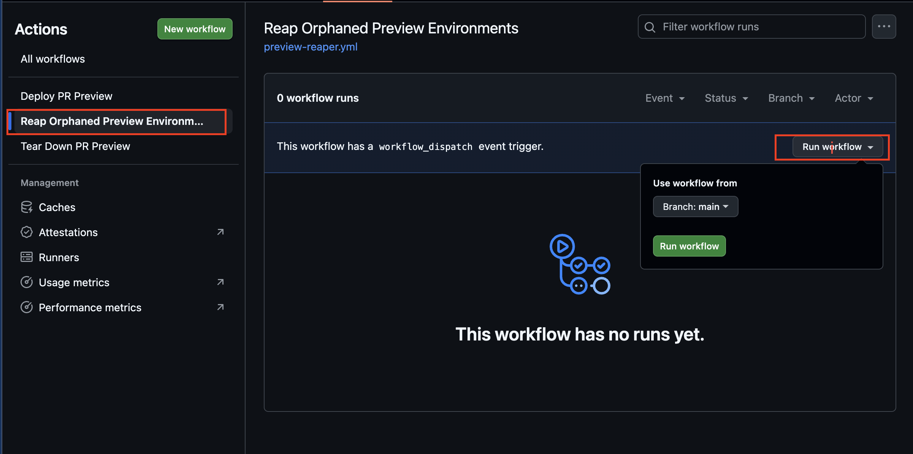
Task: Toggle the Run workflow dropdown button
Action: click(838, 147)
